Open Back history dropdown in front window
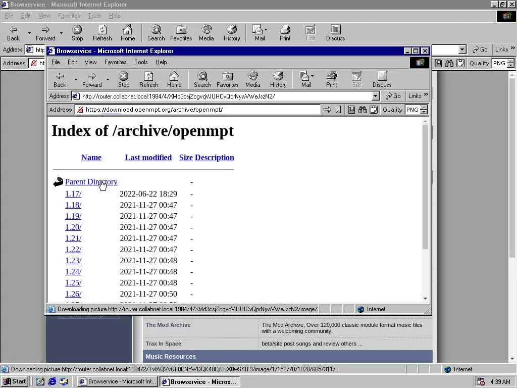Viewport: 517px width, 388px height. (76, 79)
